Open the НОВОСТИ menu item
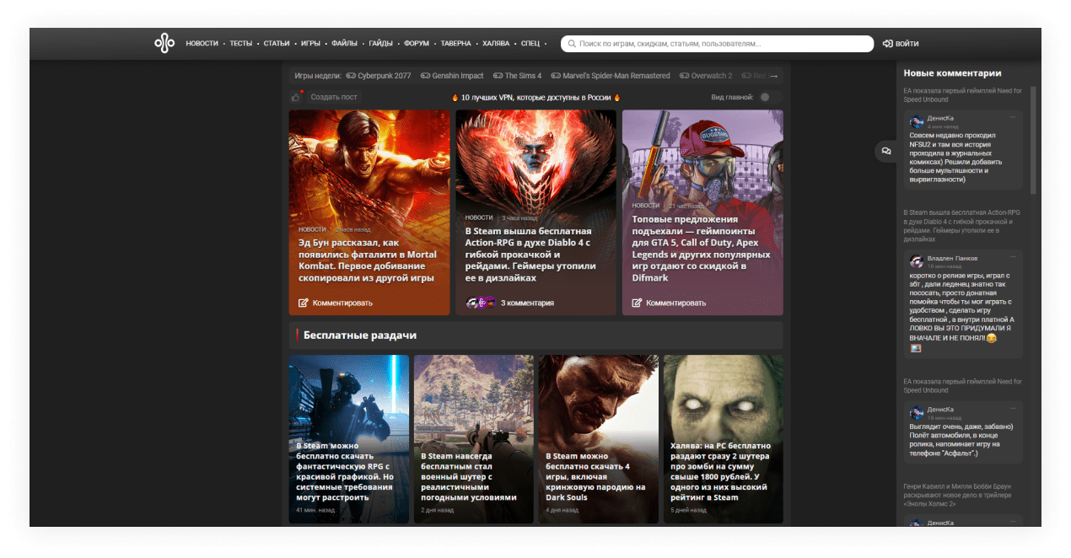The width and height of the screenshot is (1071, 558). tap(202, 44)
